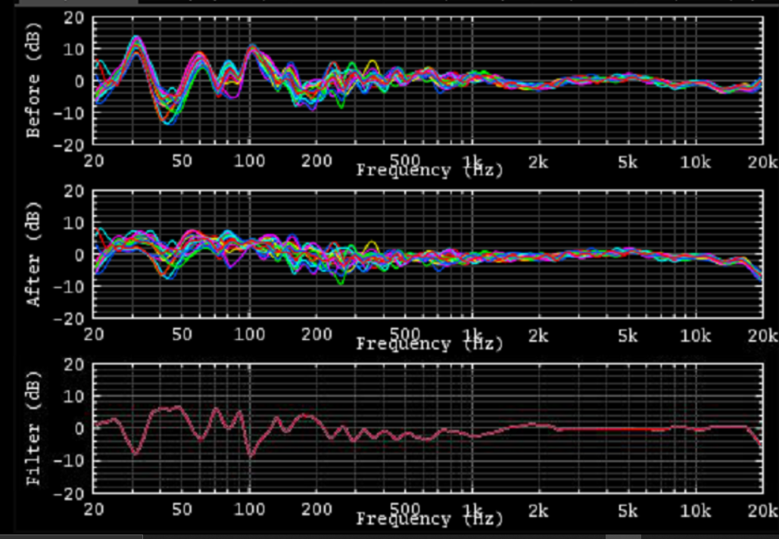Click the "20k" frequency tick under Filter plot
779x539 pixels.
tap(763, 510)
